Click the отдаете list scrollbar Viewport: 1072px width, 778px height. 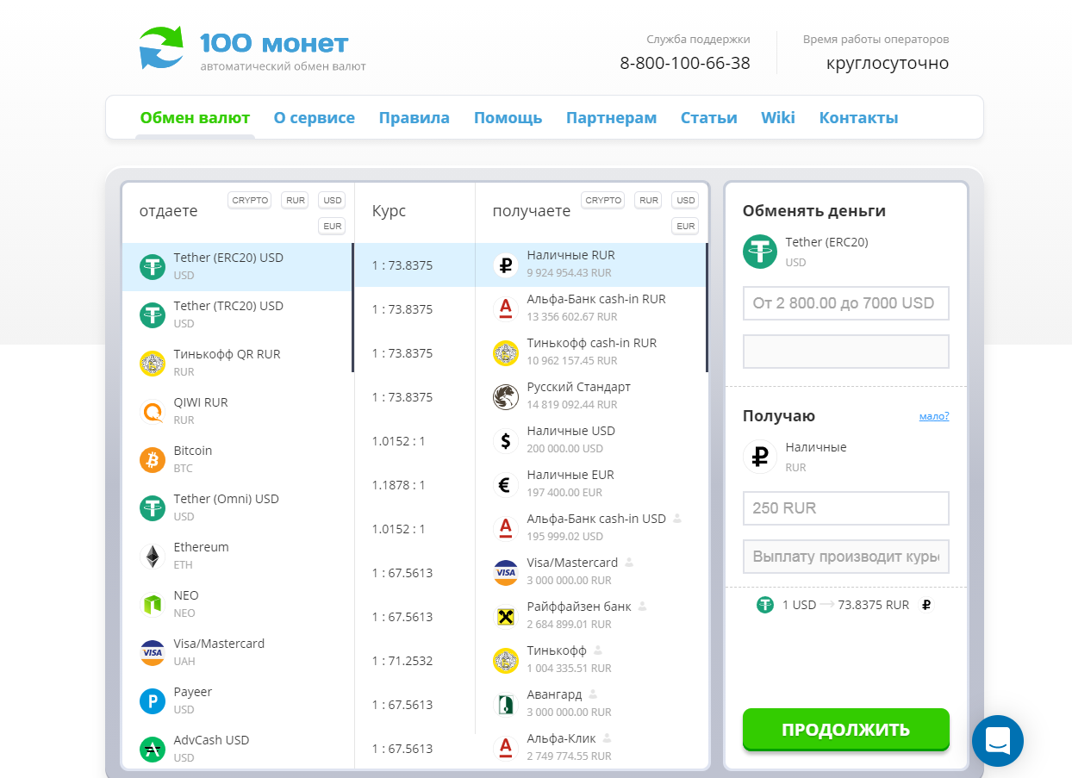coord(353,308)
